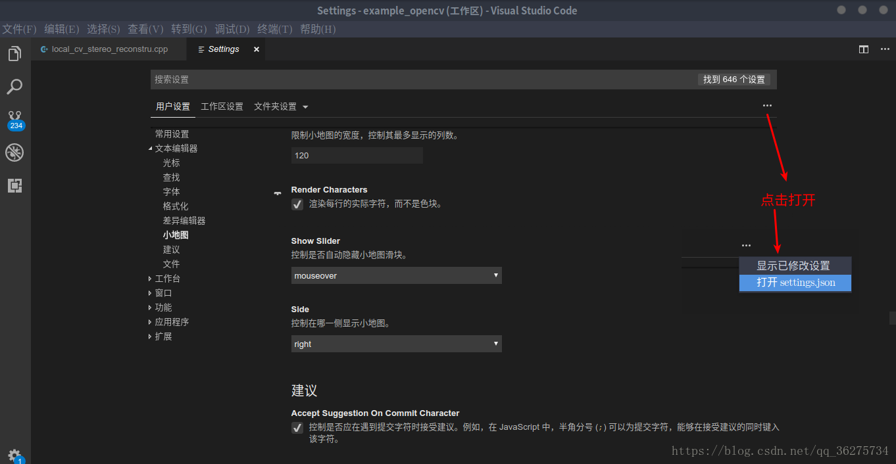This screenshot has width=896, height=464.
Task: Open the Manage gear icon at bottom
Action: coord(15,455)
